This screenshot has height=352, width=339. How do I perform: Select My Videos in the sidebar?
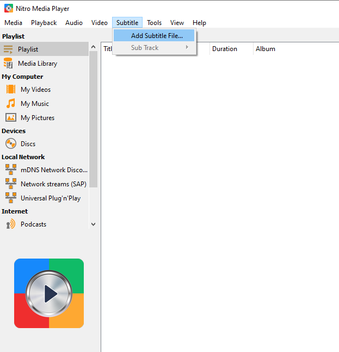click(x=45, y=89)
